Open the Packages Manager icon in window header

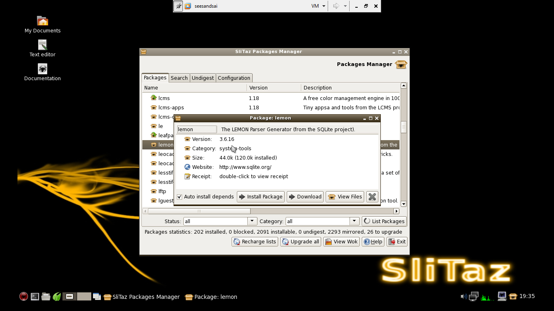[x=401, y=64]
